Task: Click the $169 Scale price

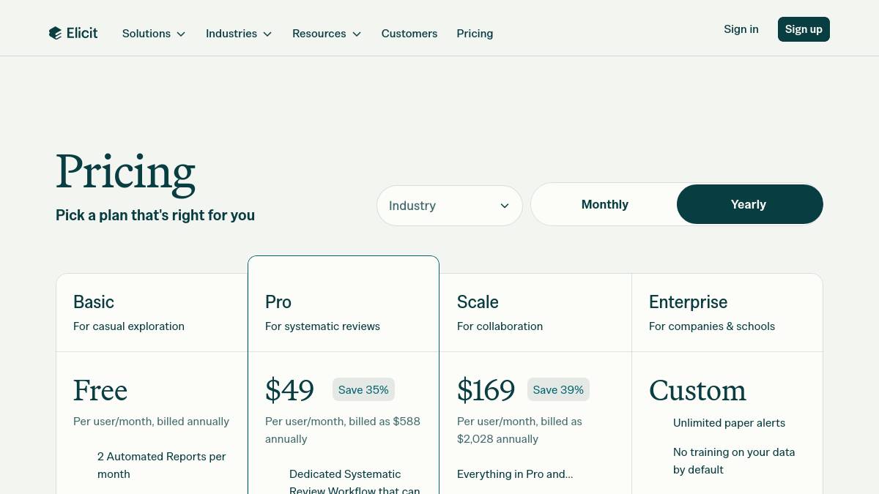Action: [x=486, y=391]
